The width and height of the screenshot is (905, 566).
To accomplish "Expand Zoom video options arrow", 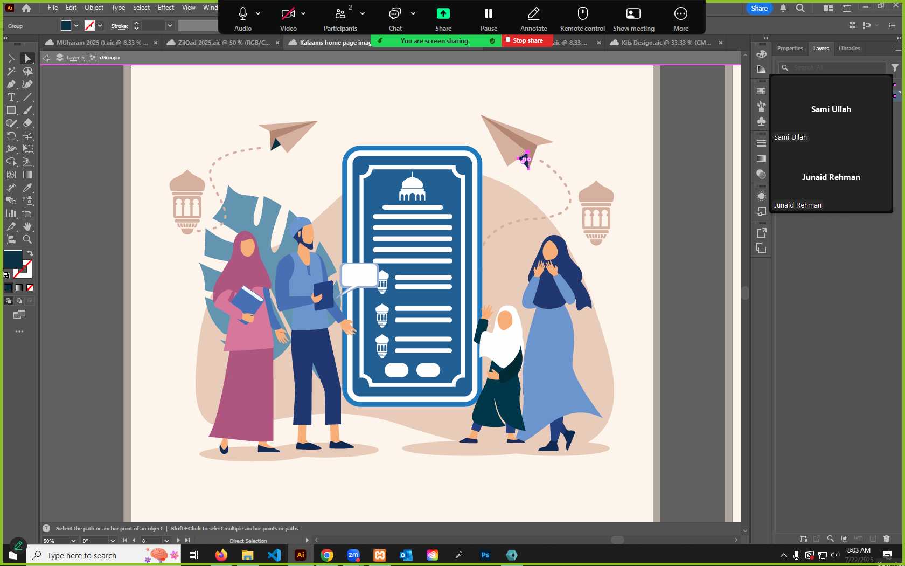I will click(x=303, y=13).
